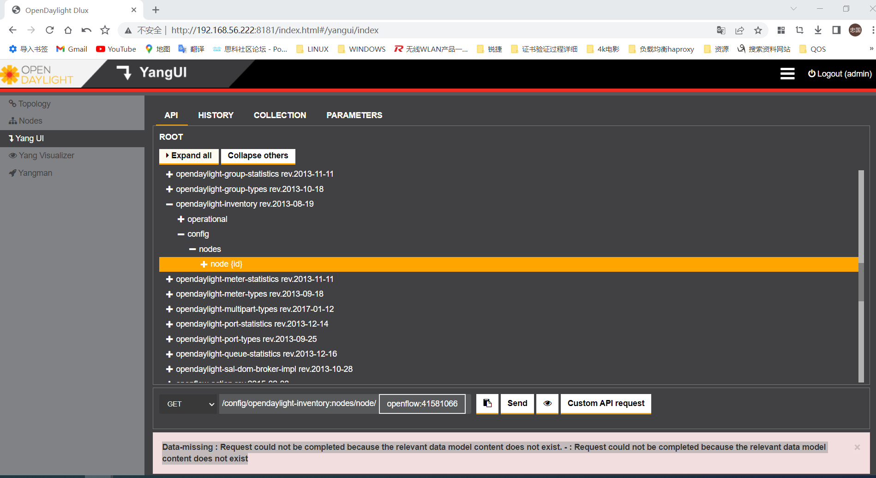Copy request path with clipboard icon button

487,404
